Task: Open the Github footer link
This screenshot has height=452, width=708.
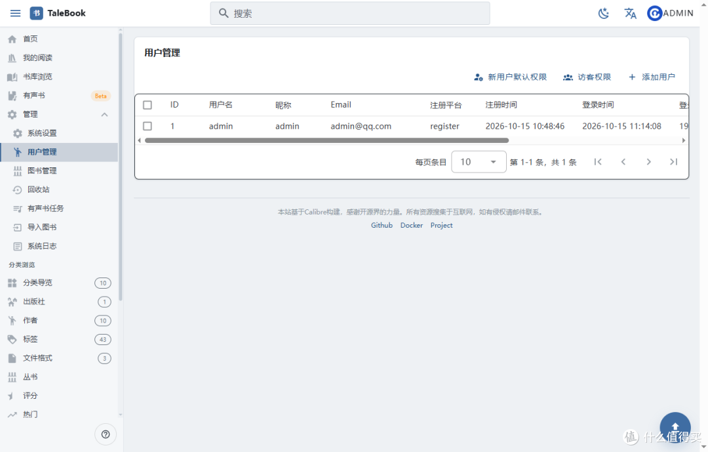Action: coord(382,225)
